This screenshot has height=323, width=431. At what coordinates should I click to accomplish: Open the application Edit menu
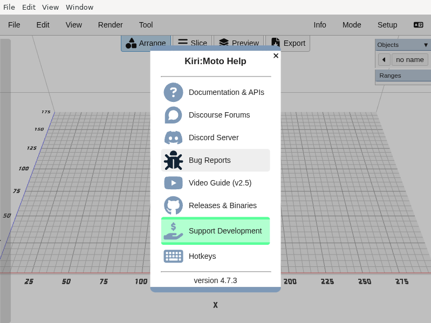point(43,25)
